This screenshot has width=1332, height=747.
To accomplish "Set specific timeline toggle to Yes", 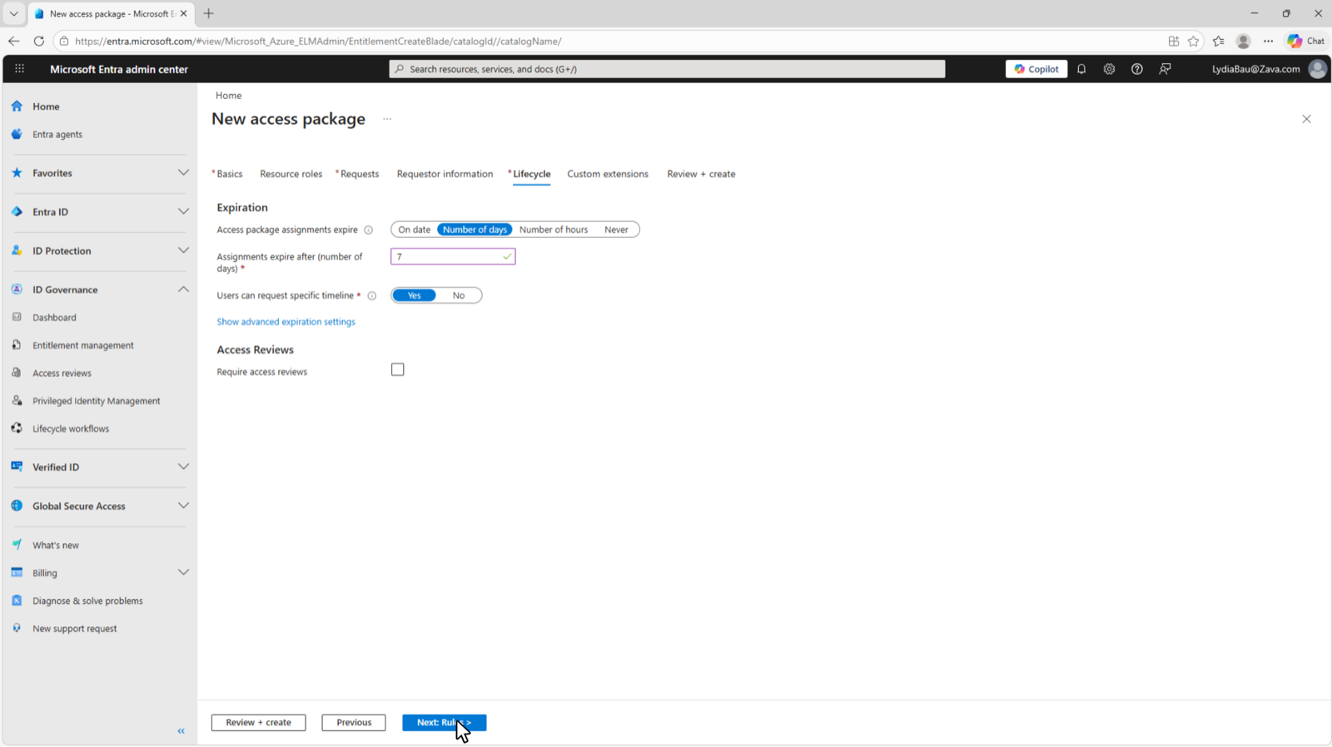I will pyautogui.click(x=414, y=295).
